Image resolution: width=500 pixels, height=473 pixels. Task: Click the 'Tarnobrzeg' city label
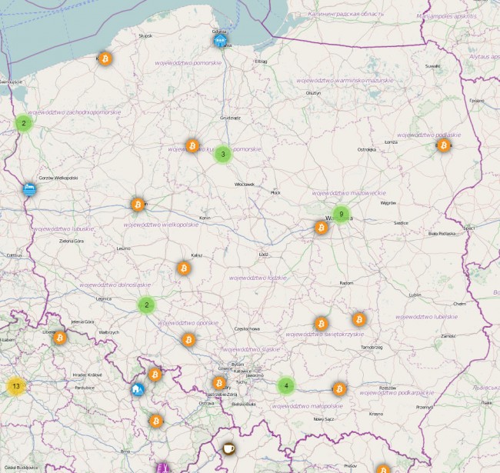(x=372, y=348)
